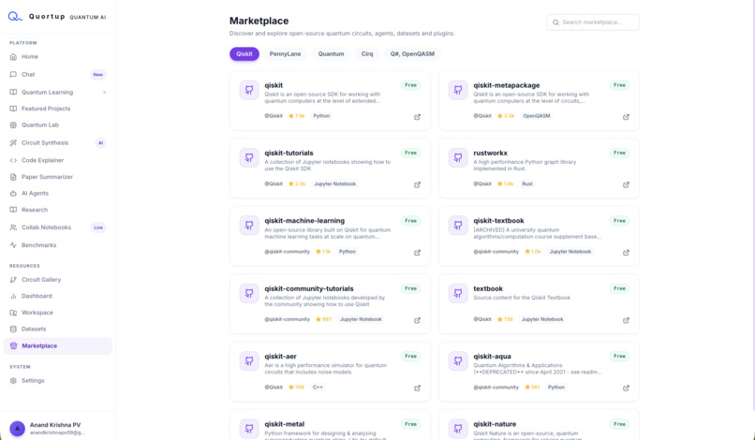The width and height of the screenshot is (755, 440).
Task: Open external link icon on qiskit-community-tutorials card
Action: pyautogui.click(x=417, y=320)
